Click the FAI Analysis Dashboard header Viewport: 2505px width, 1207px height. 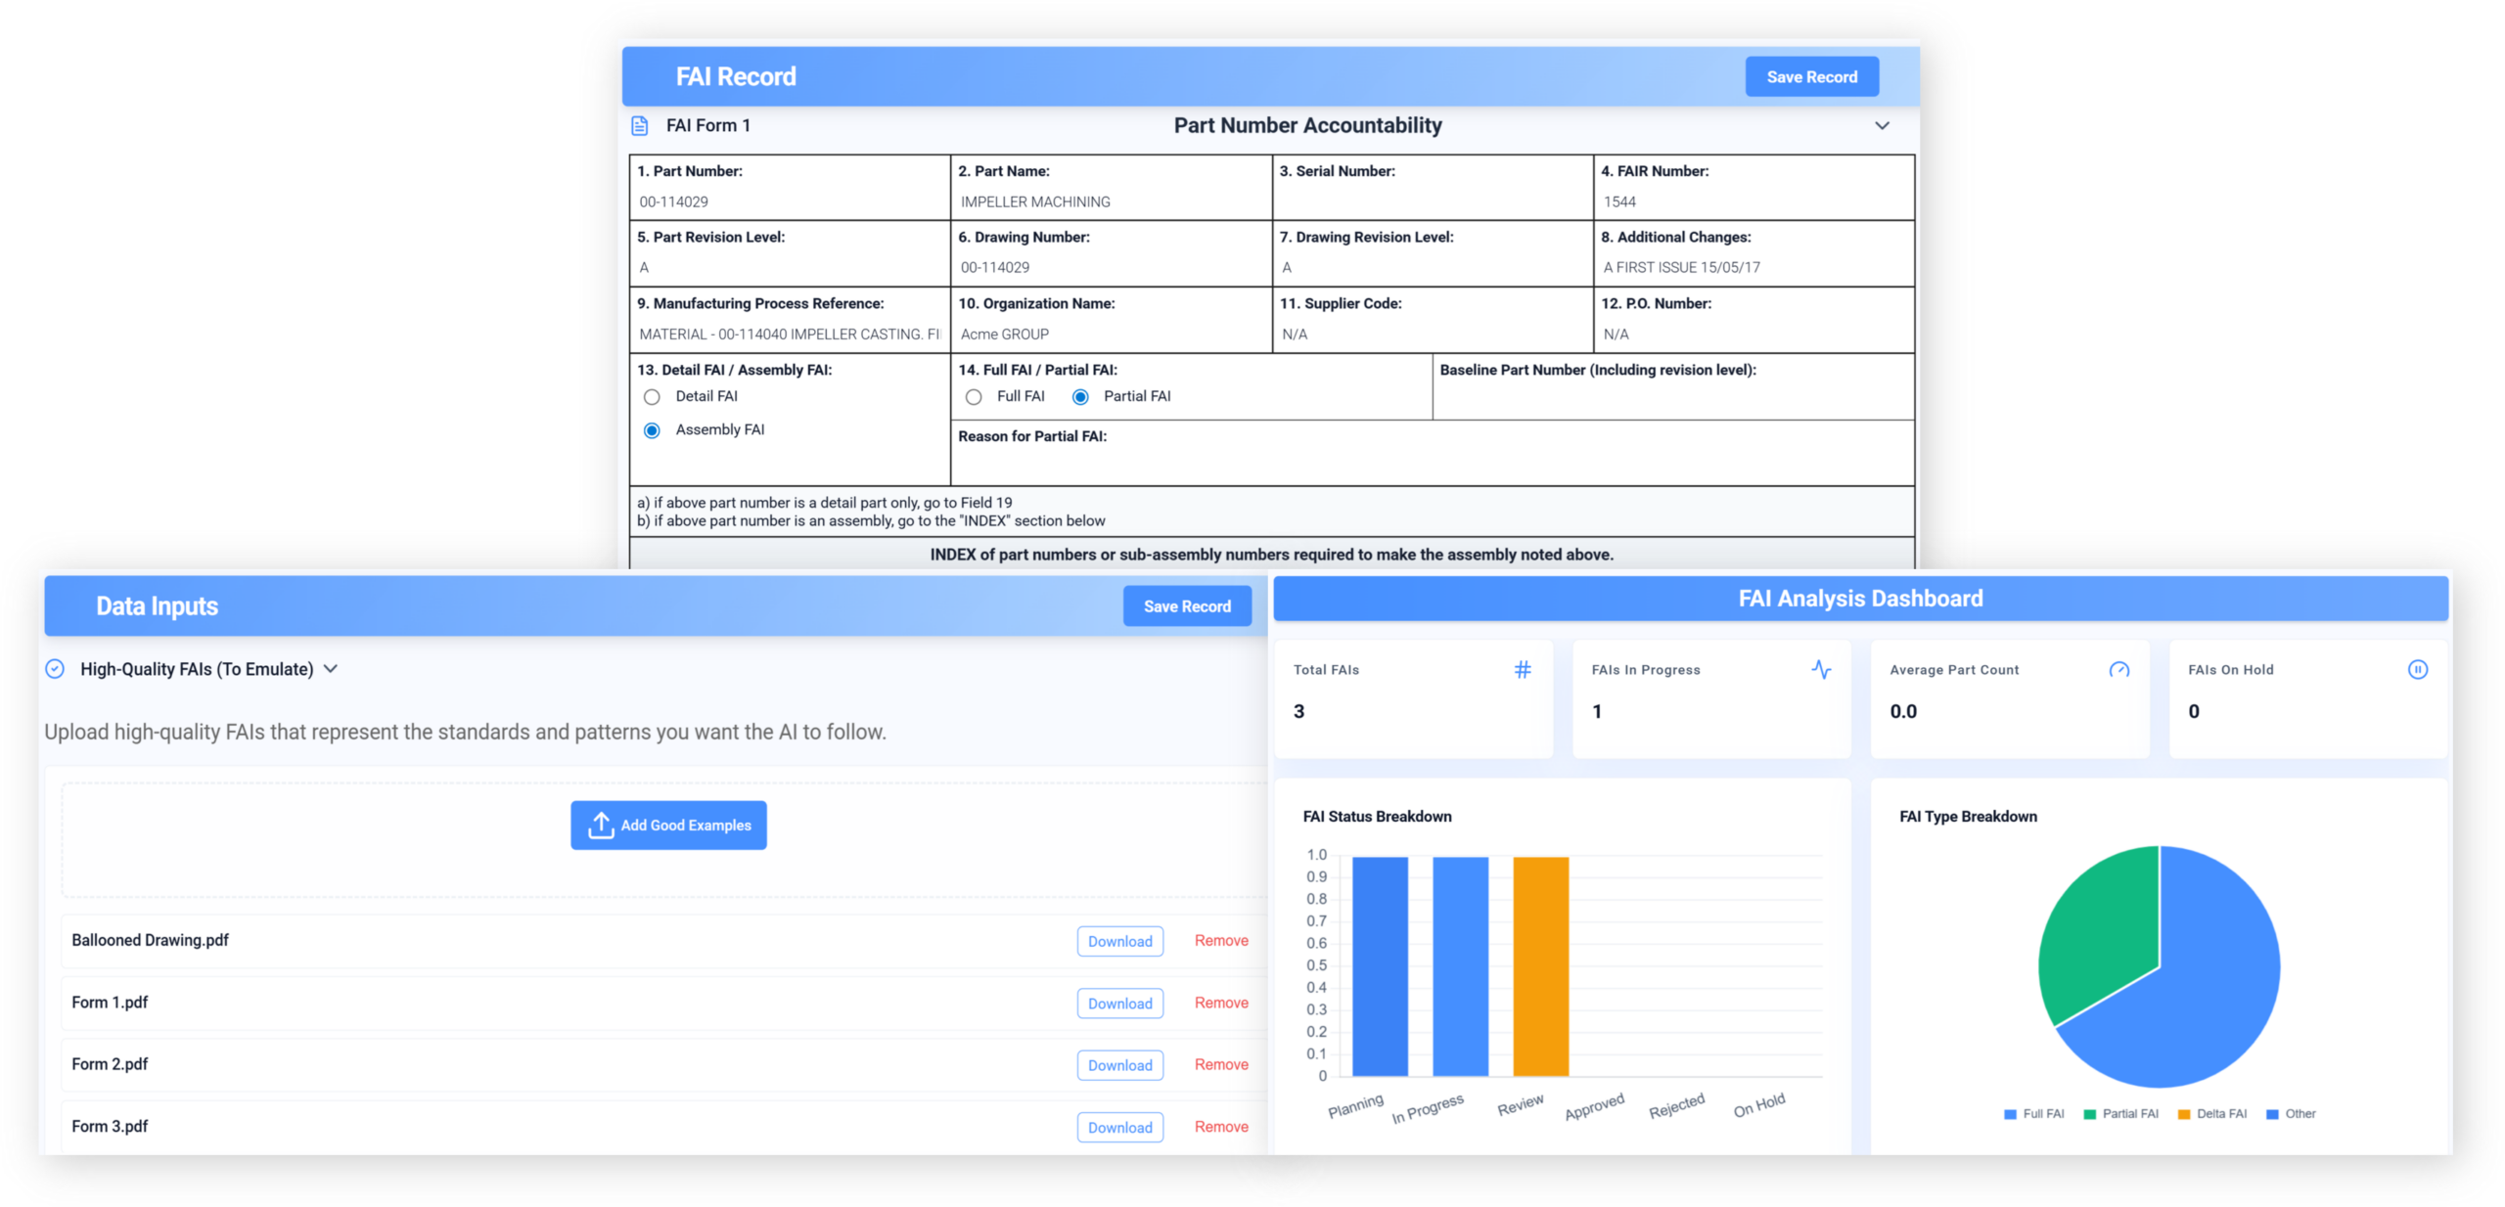[1859, 598]
